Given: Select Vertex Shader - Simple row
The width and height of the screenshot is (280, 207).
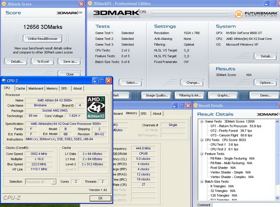Looking at the screenshot, I should (231, 172).
